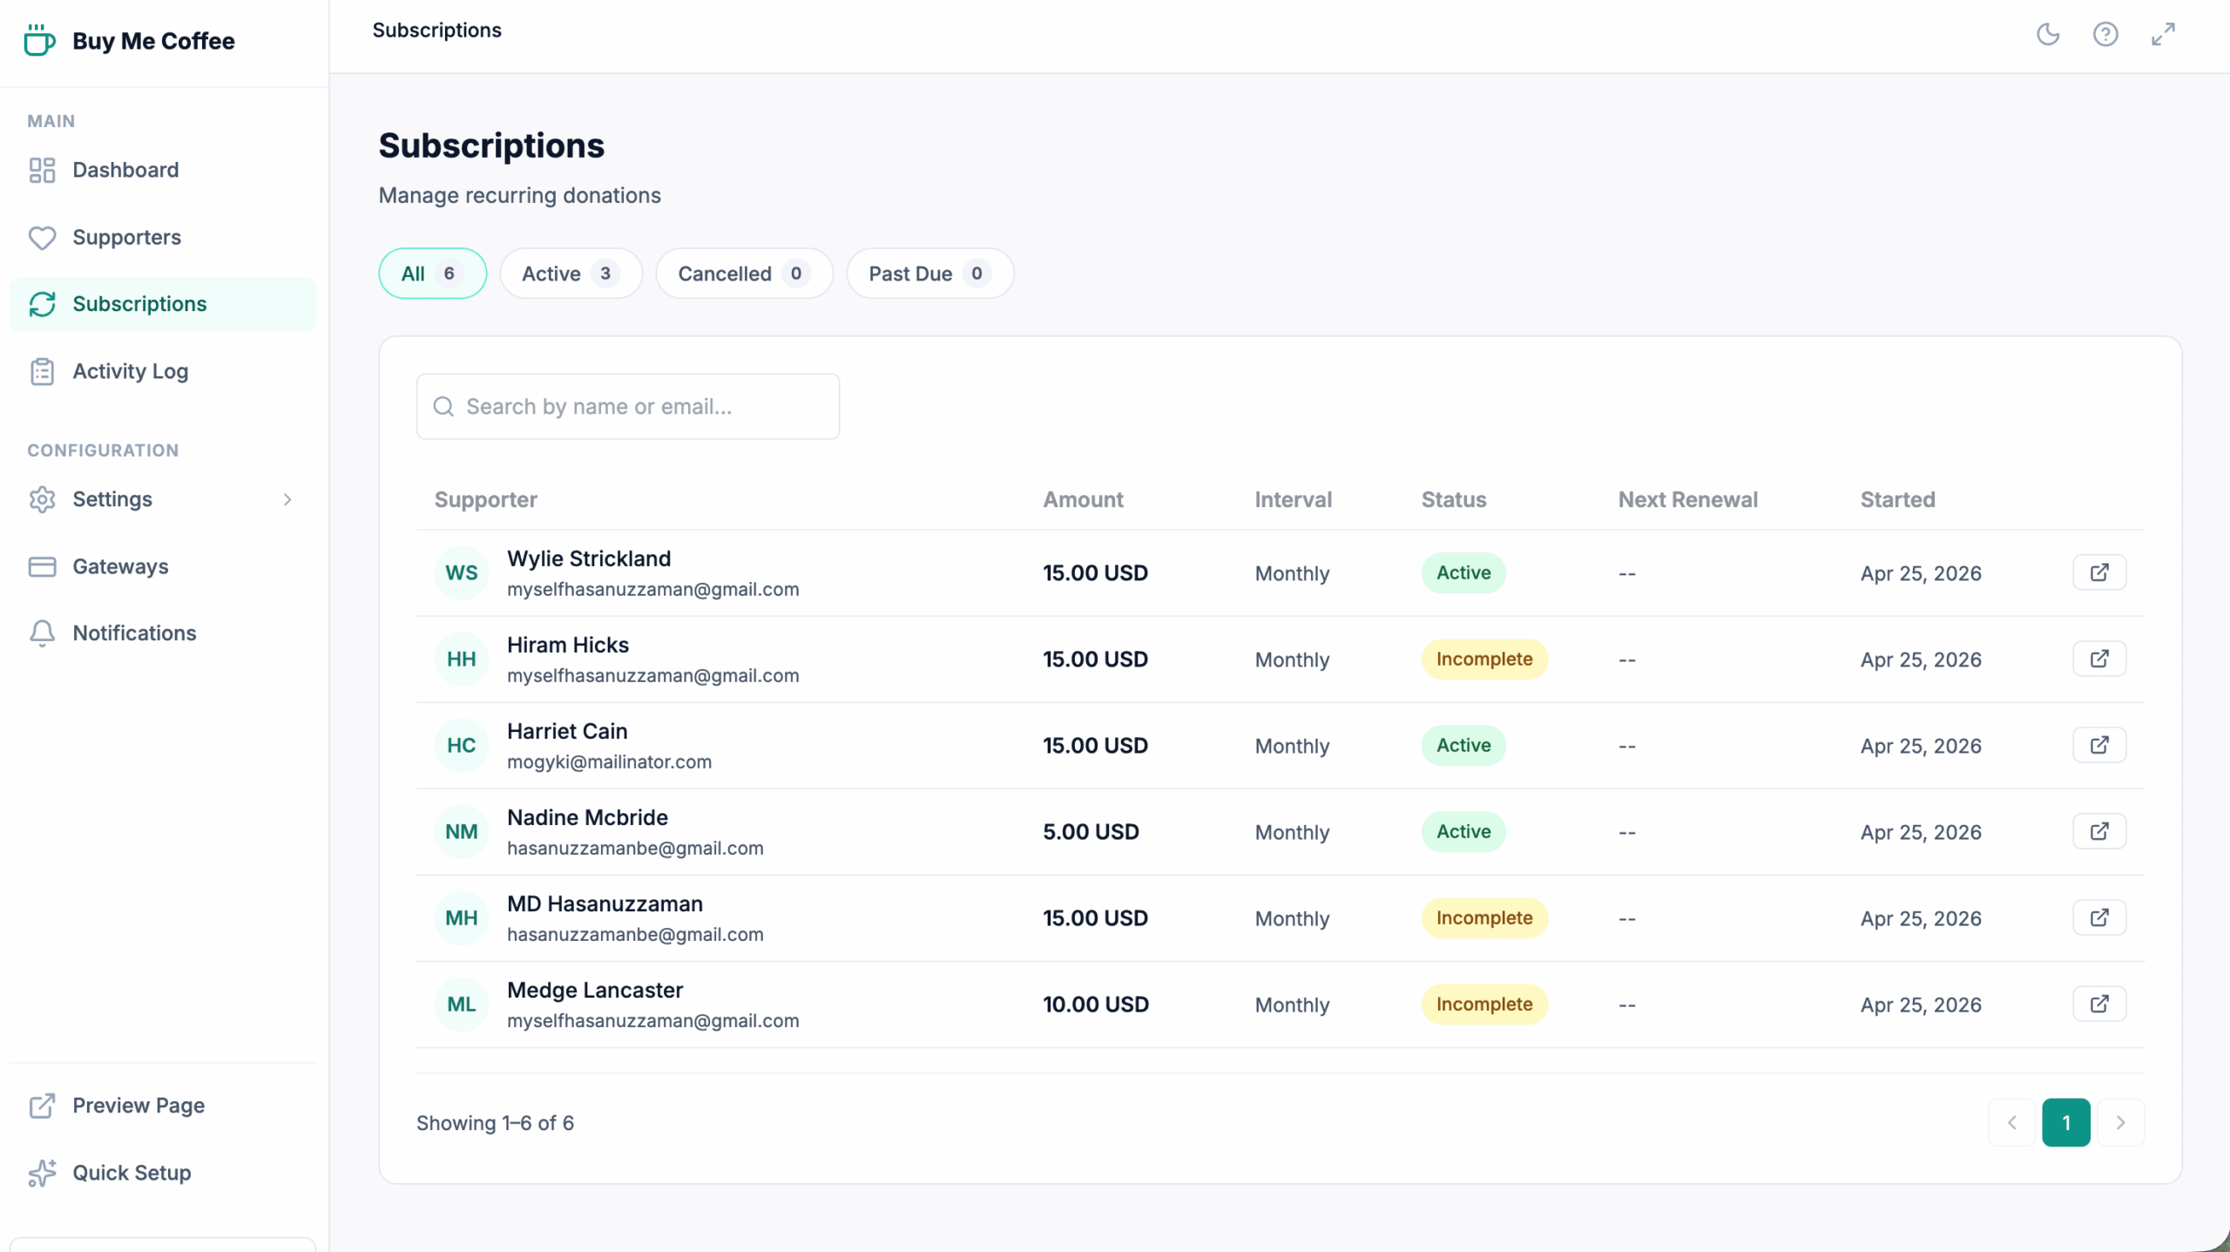Open Quick Setup sparkle item

pos(131,1173)
